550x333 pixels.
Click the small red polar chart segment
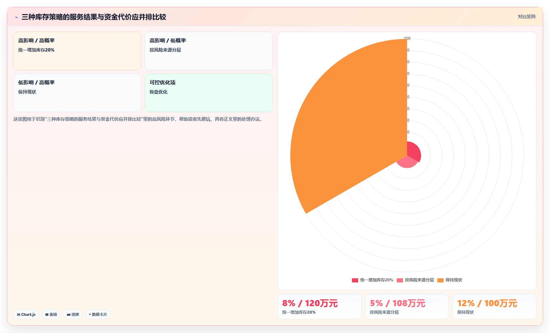pos(414,151)
